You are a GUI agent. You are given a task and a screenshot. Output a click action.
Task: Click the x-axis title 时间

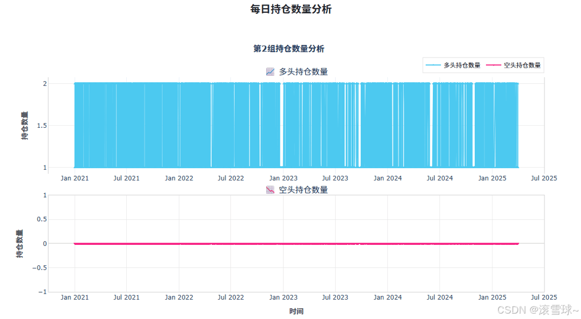coord(296,311)
